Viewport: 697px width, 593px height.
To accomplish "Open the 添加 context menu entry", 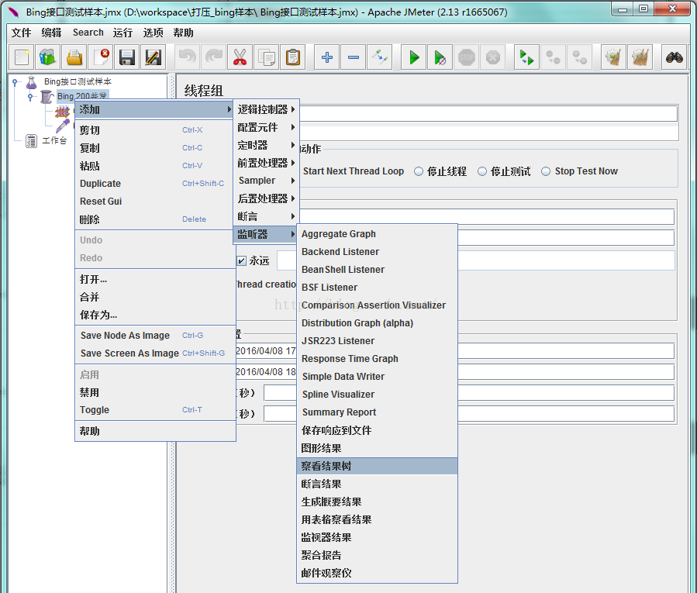I will point(154,109).
